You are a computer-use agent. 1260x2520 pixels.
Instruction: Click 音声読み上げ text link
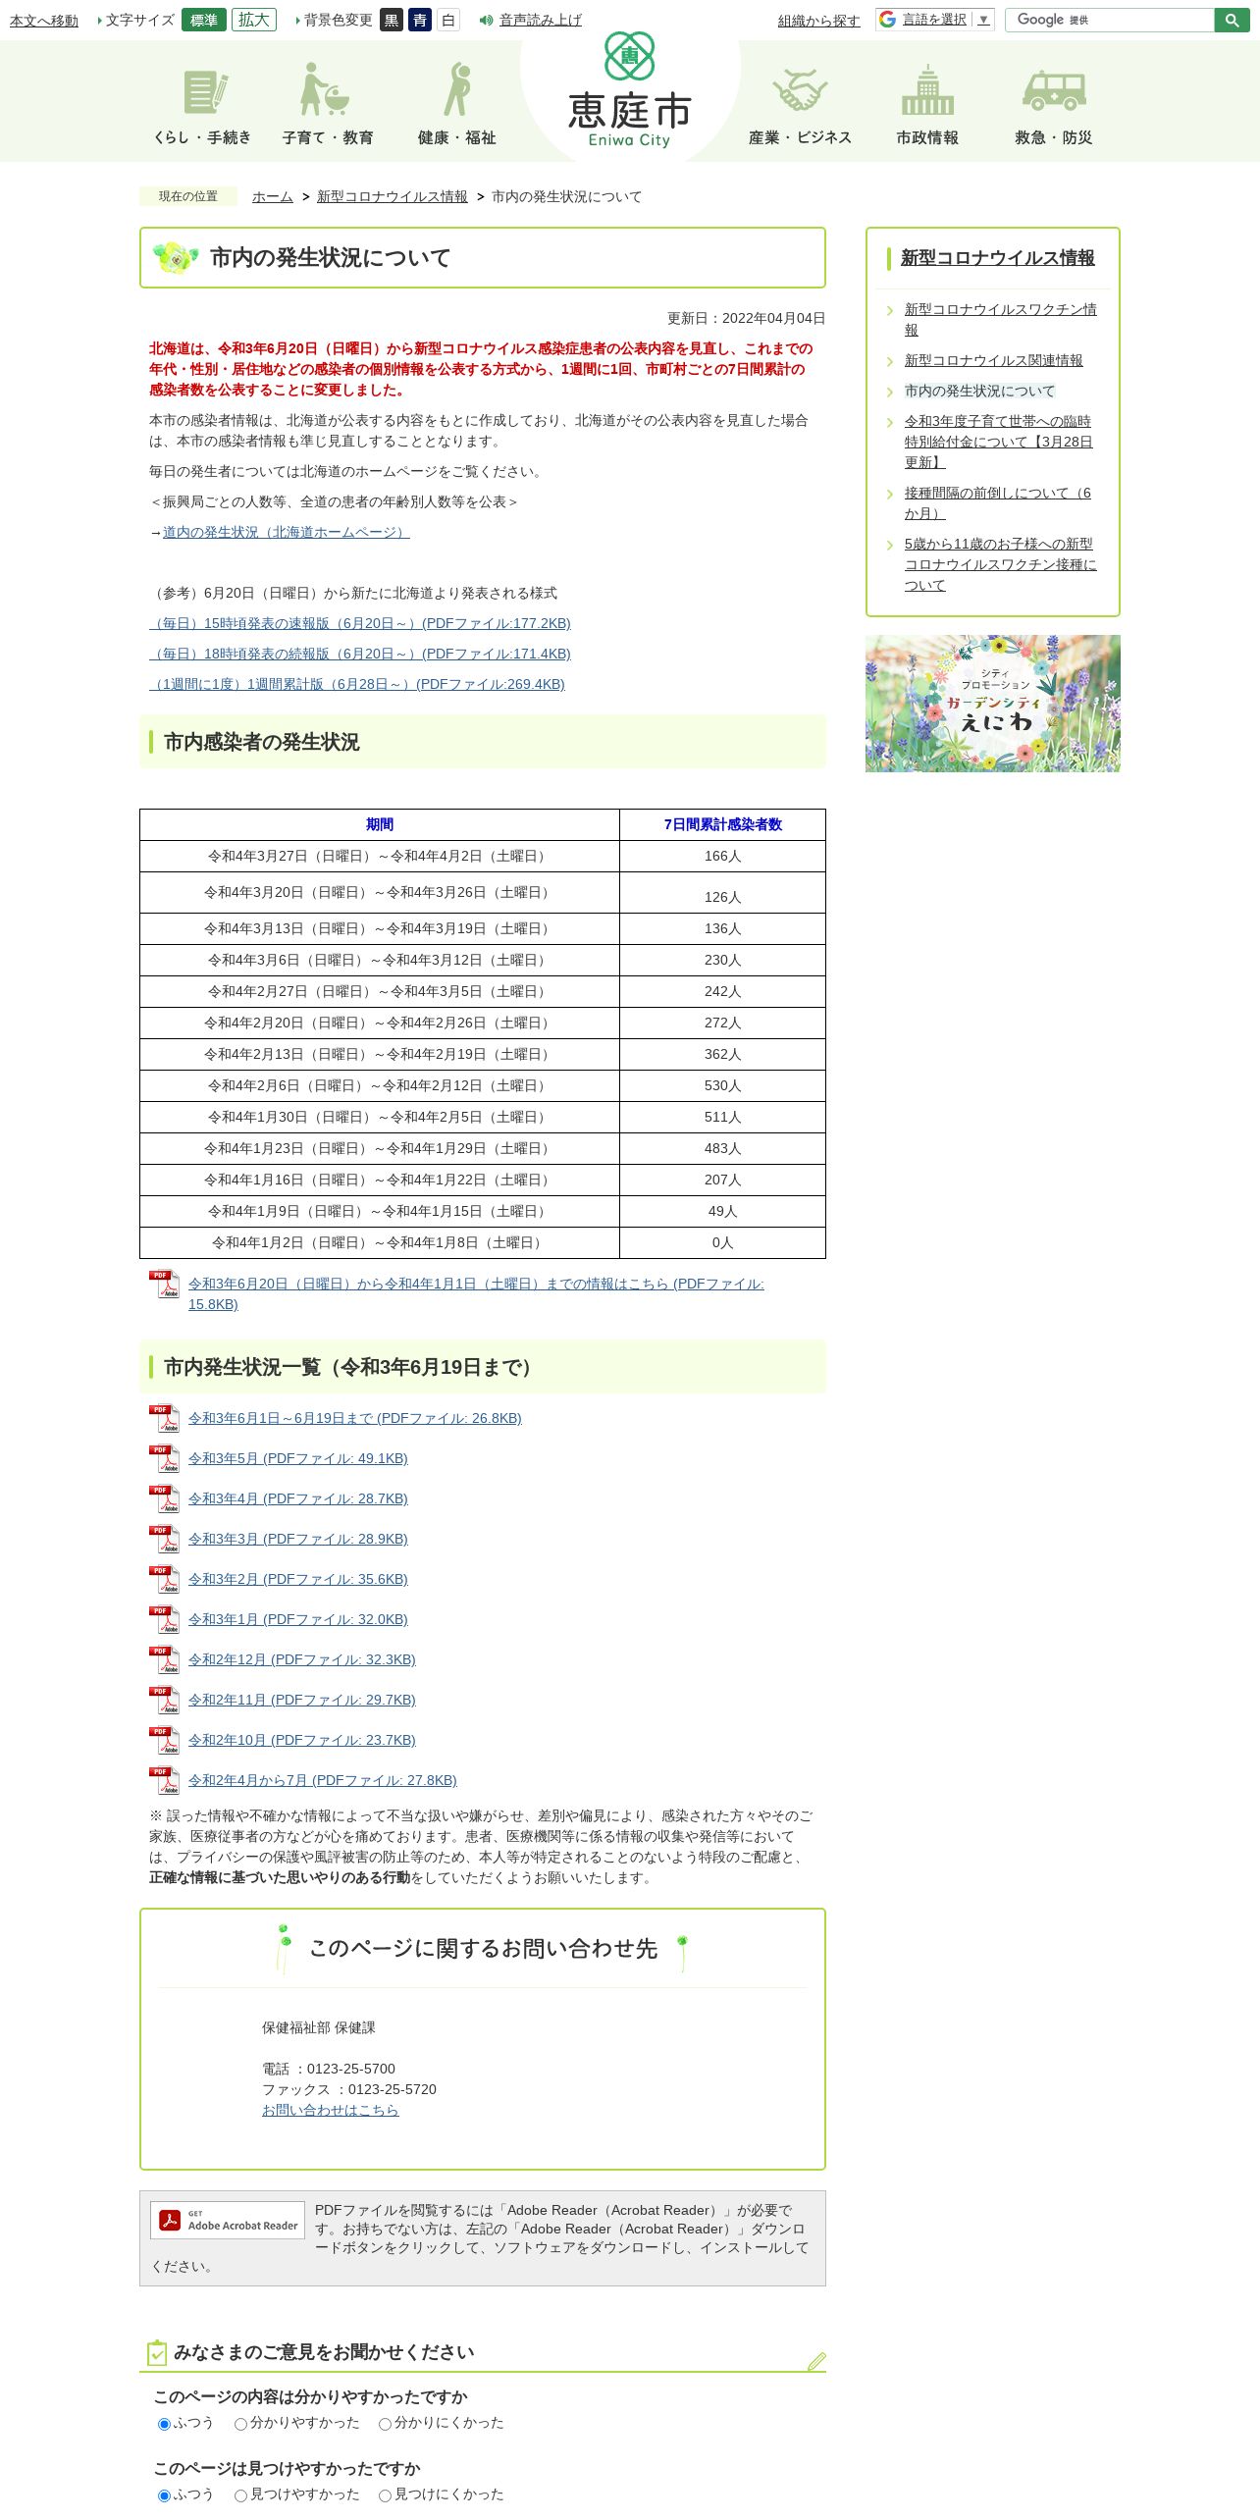point(541,20)
